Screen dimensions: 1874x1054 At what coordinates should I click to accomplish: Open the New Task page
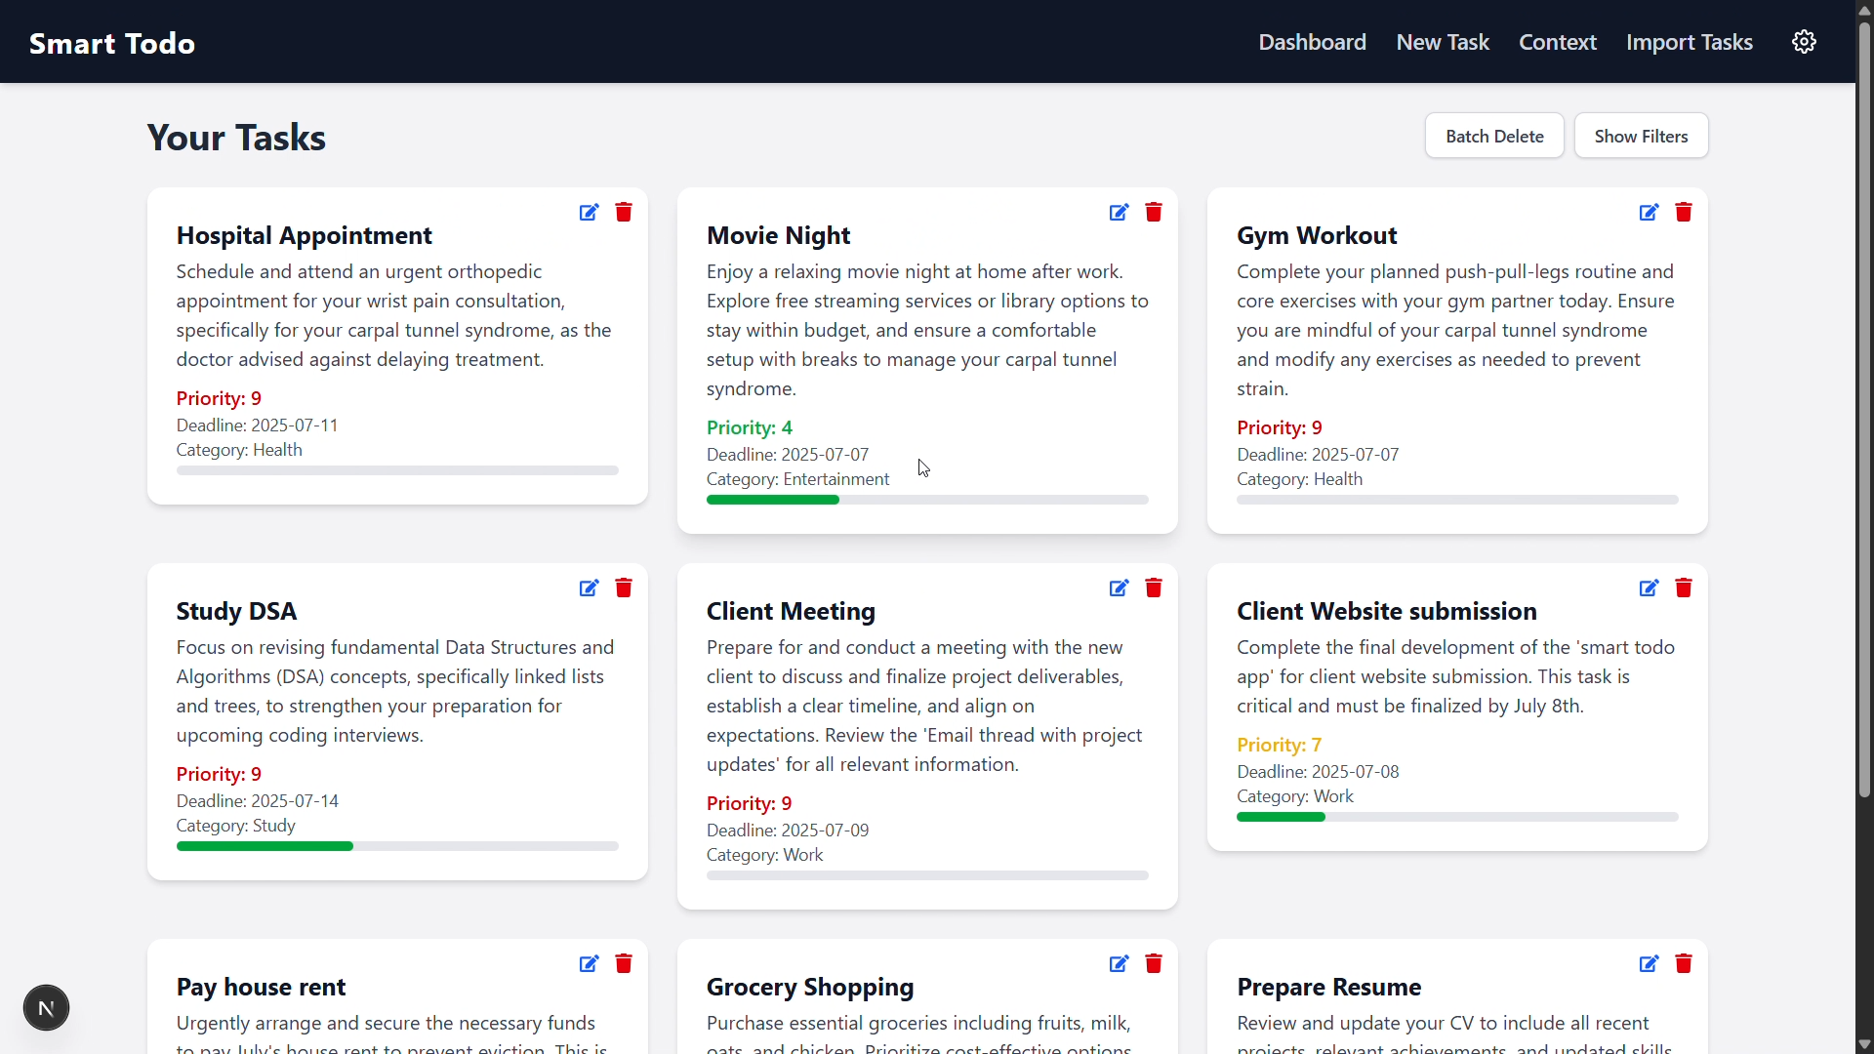click(1442, 42)
